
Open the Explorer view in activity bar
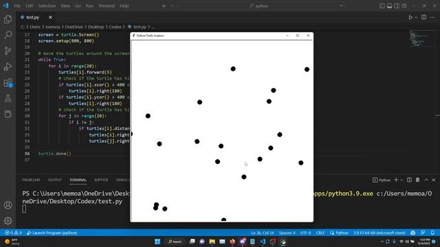(8, 19)
